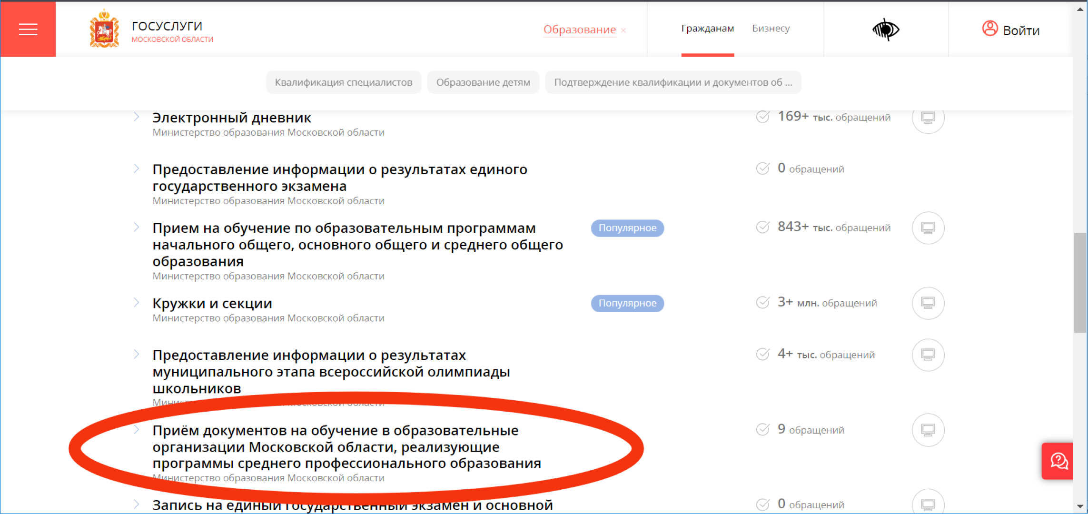Switch to the Бизнесу tab
This screenshot has width=1088, height=514.
pos(770,29)
